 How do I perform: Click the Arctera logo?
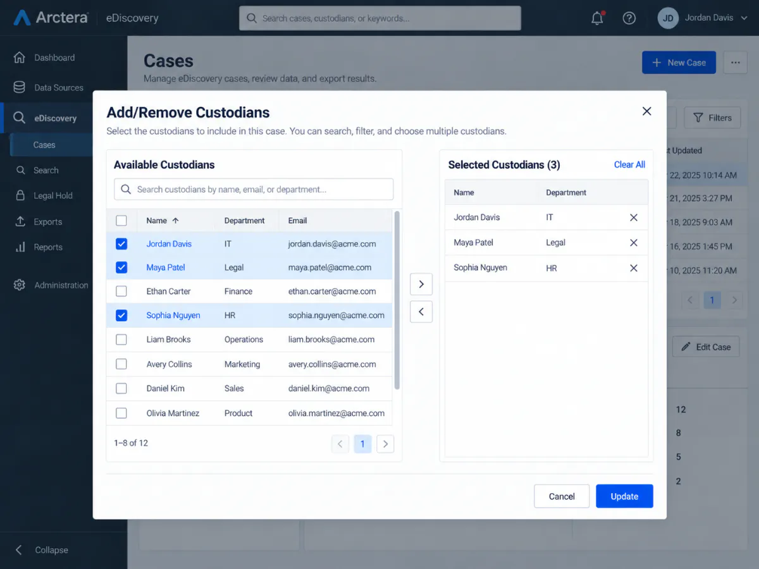(51, 18)
